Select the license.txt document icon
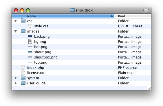Viewport: 163px width, 106px height. 23,73
